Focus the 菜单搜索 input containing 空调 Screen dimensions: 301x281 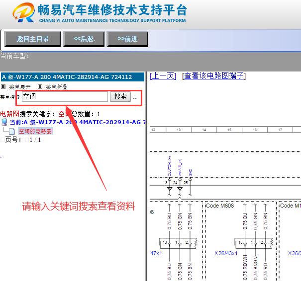pos(65,96)
